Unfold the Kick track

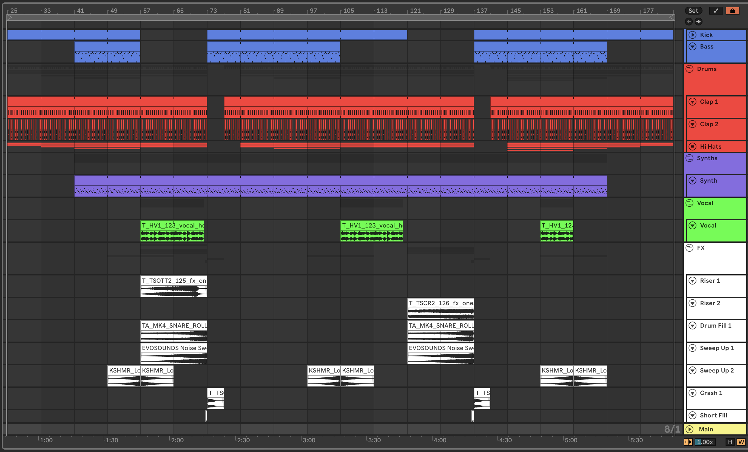(x=692, y=35)
